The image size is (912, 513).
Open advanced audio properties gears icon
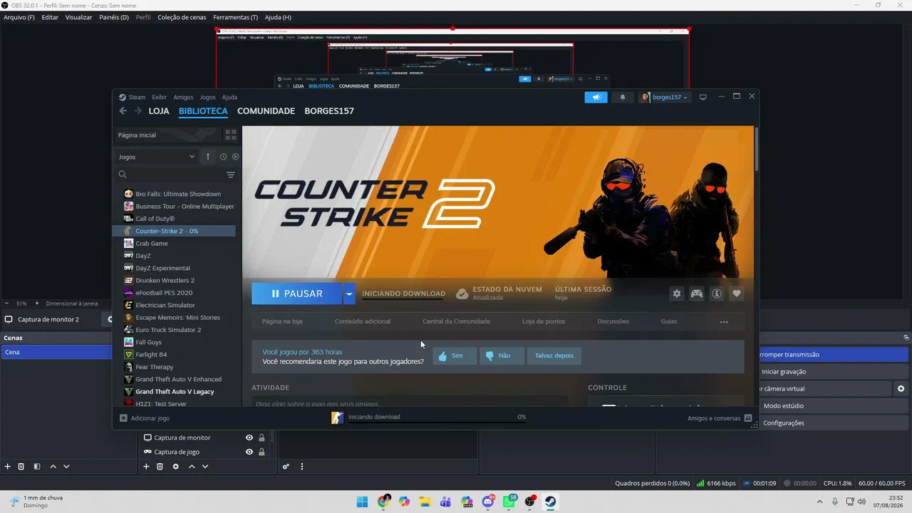click(286, 467)
